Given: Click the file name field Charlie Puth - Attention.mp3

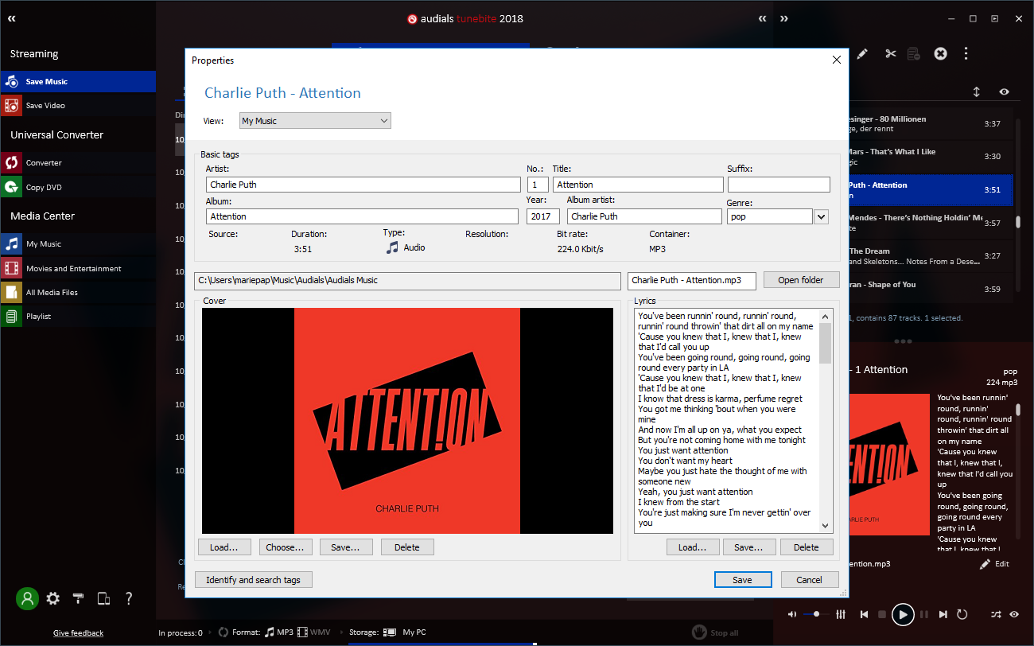Looking at the screenshot, I should point(692,280).
